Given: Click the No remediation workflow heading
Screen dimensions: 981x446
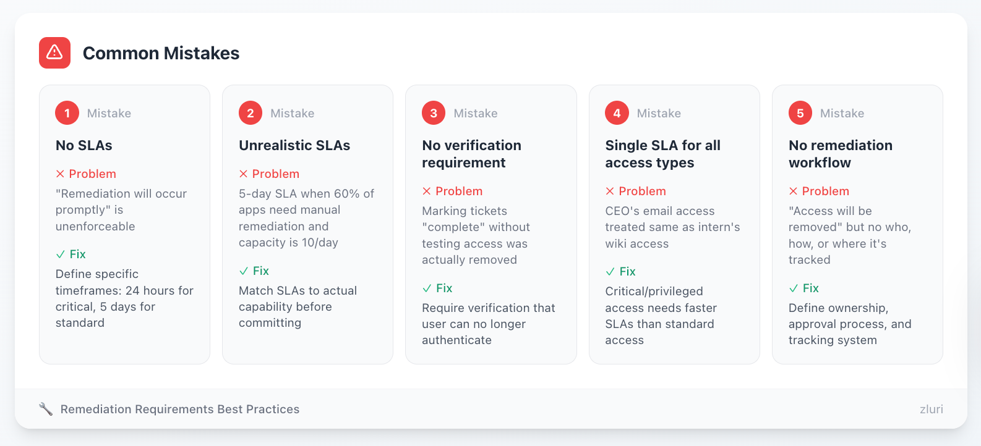Looking at the screenshot, I should [840, 154].
